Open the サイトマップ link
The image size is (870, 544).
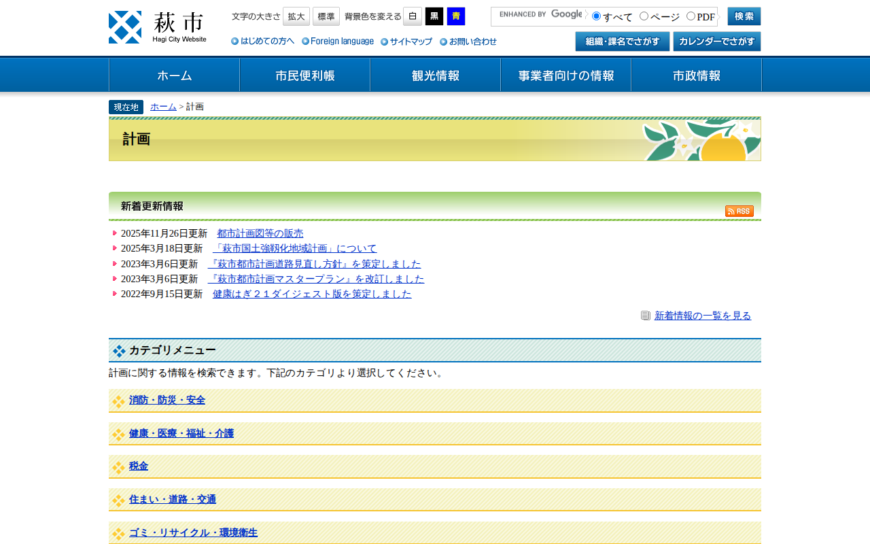pos(406,41)
